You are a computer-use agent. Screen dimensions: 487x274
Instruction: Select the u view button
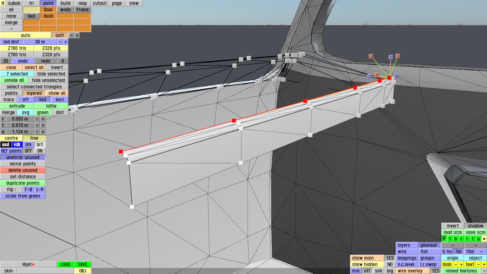tap(478, 239)
